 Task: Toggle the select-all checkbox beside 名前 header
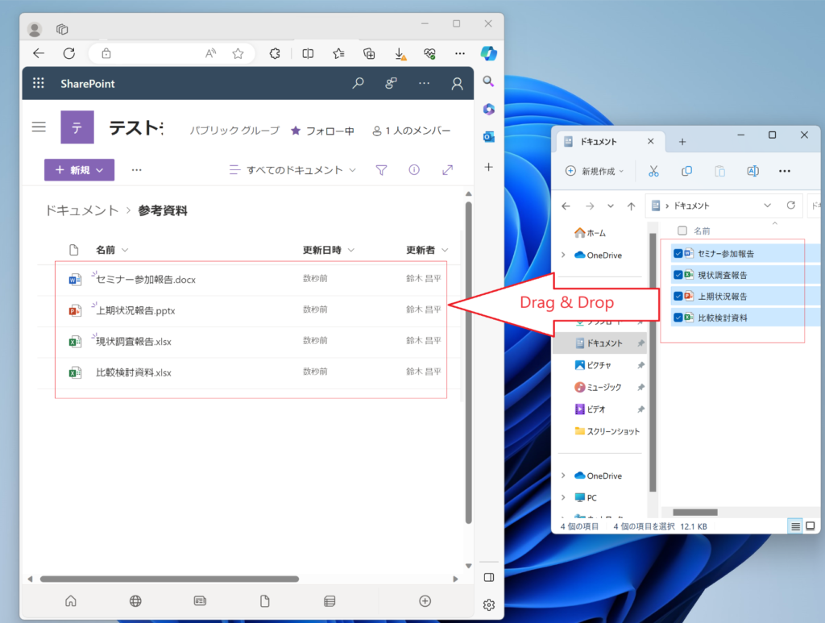pos(682,231)
